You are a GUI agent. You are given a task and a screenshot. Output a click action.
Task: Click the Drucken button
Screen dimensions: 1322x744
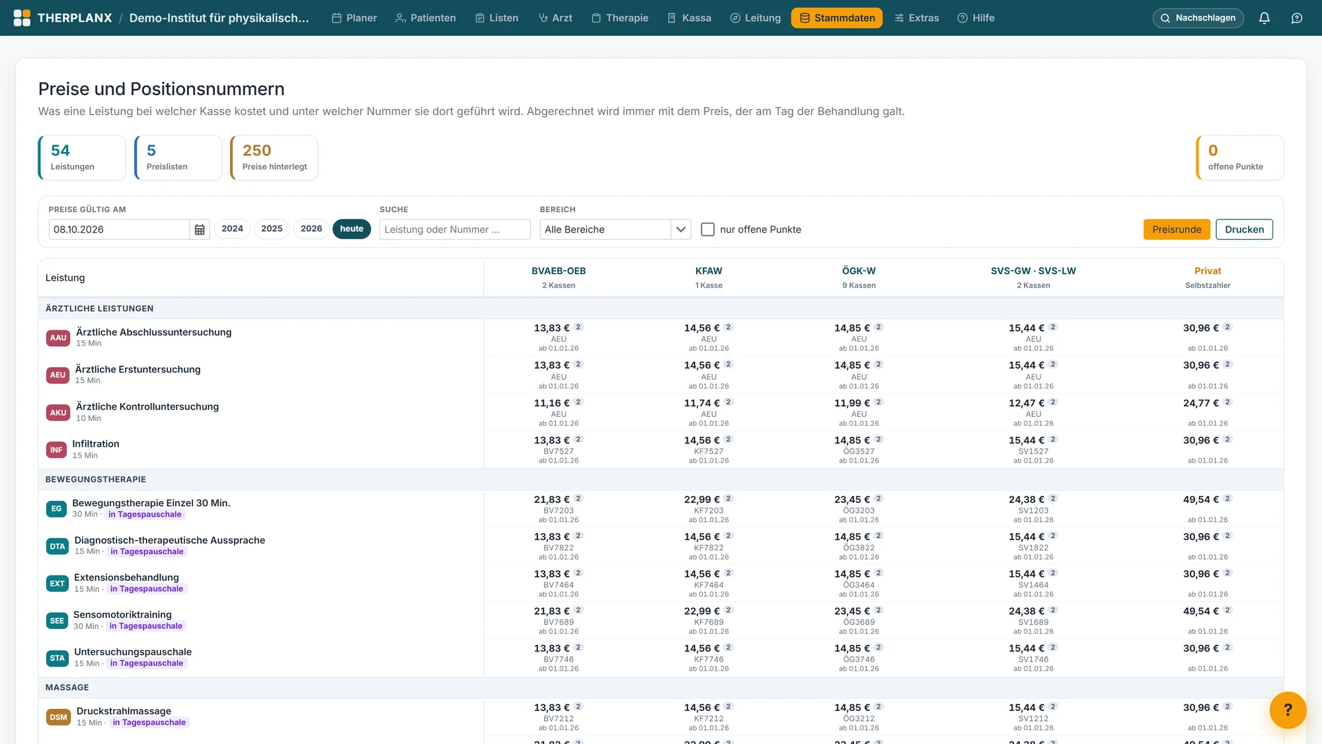click(1244, 229)
